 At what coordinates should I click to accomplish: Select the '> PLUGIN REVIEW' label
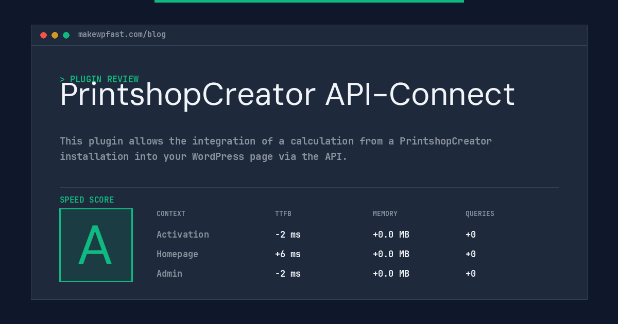click(99, 79)
